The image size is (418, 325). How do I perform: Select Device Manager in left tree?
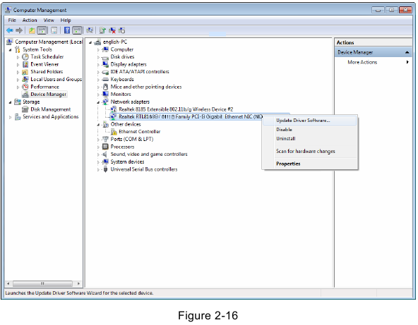(x=48, y=94)
